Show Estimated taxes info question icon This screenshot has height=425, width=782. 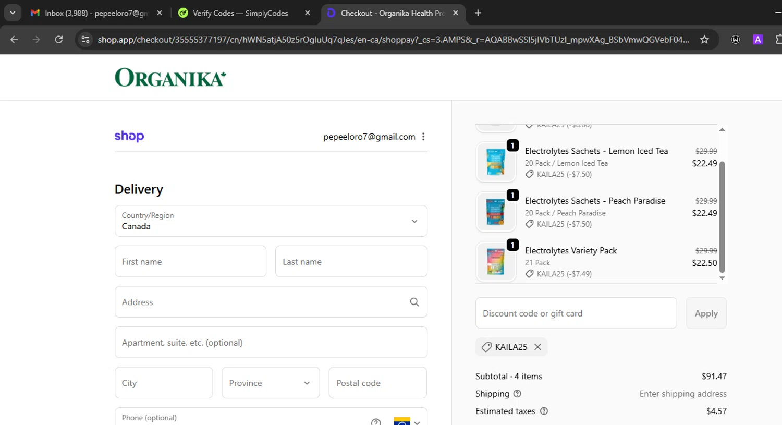coord(544,411)
